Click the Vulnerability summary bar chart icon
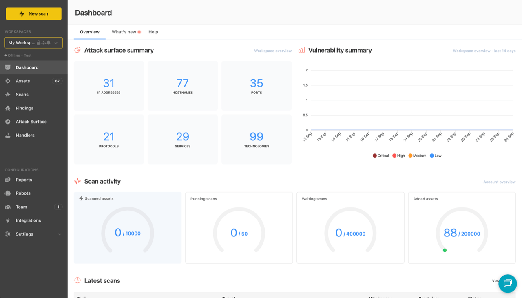Screen dimensions: 522x298 pyautogui.click(x=301, y=50)
